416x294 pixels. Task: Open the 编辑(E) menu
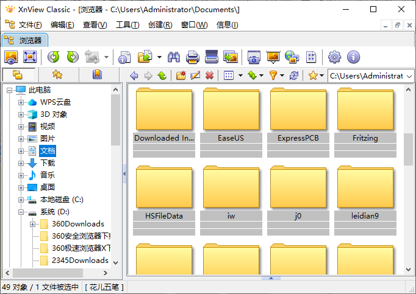[62, 25]
